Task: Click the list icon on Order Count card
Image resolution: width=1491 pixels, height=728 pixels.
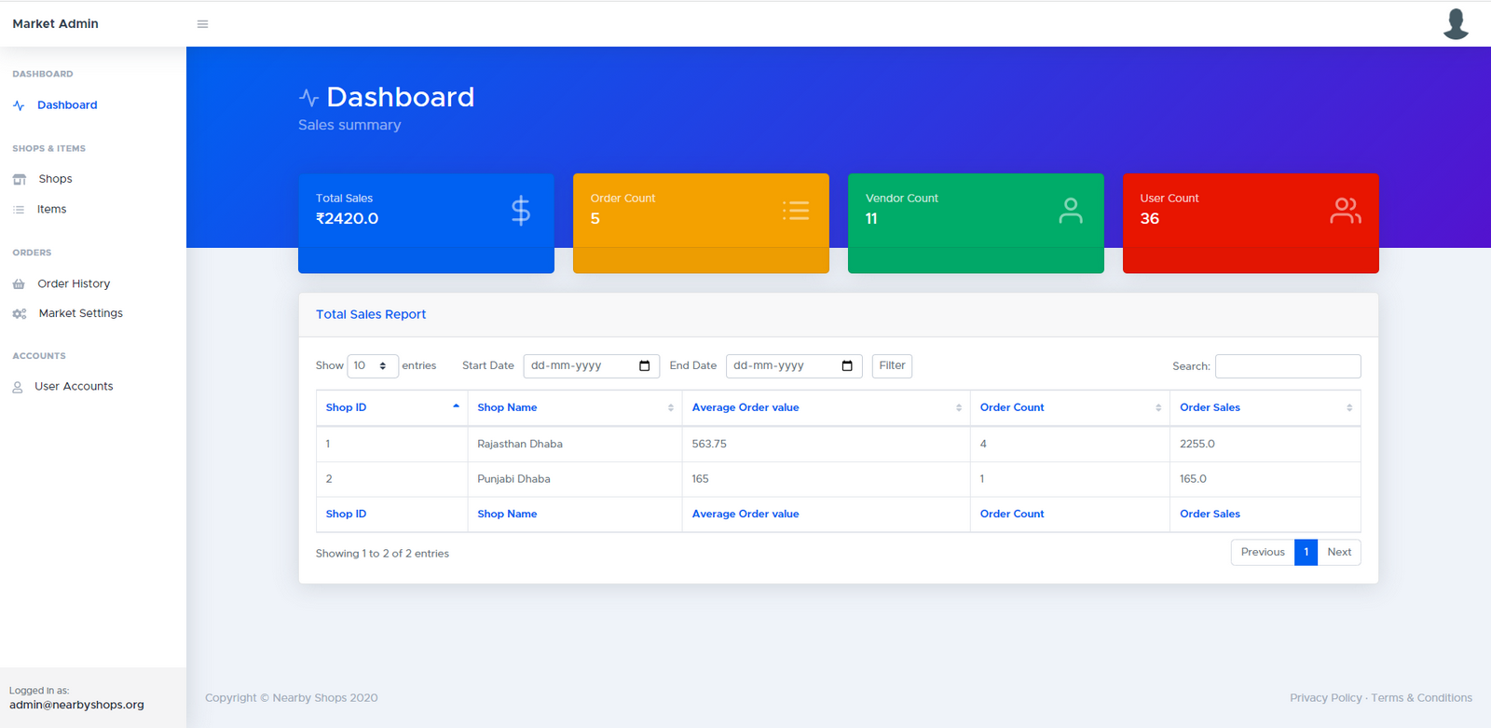Action: 796,211
